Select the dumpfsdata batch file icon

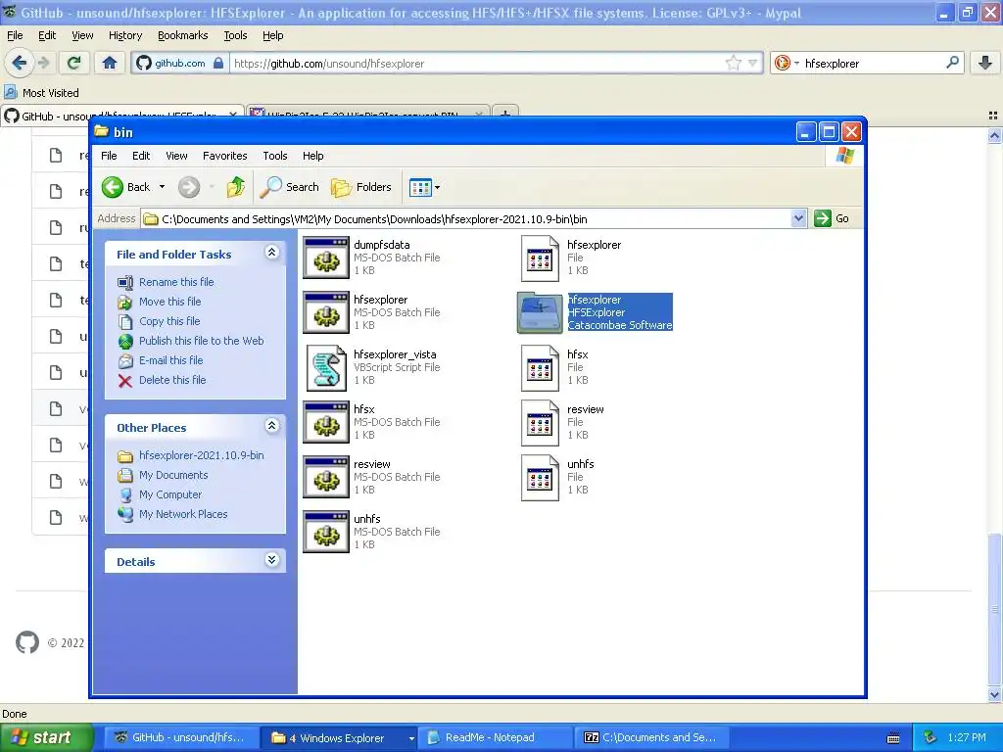click(x=326, y=258)
